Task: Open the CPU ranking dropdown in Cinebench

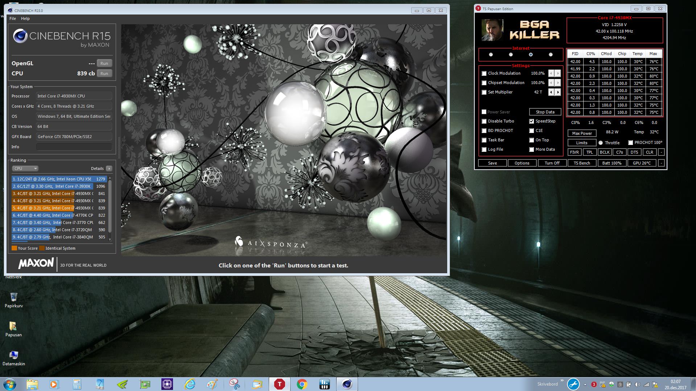Action: tap(25, 169)
